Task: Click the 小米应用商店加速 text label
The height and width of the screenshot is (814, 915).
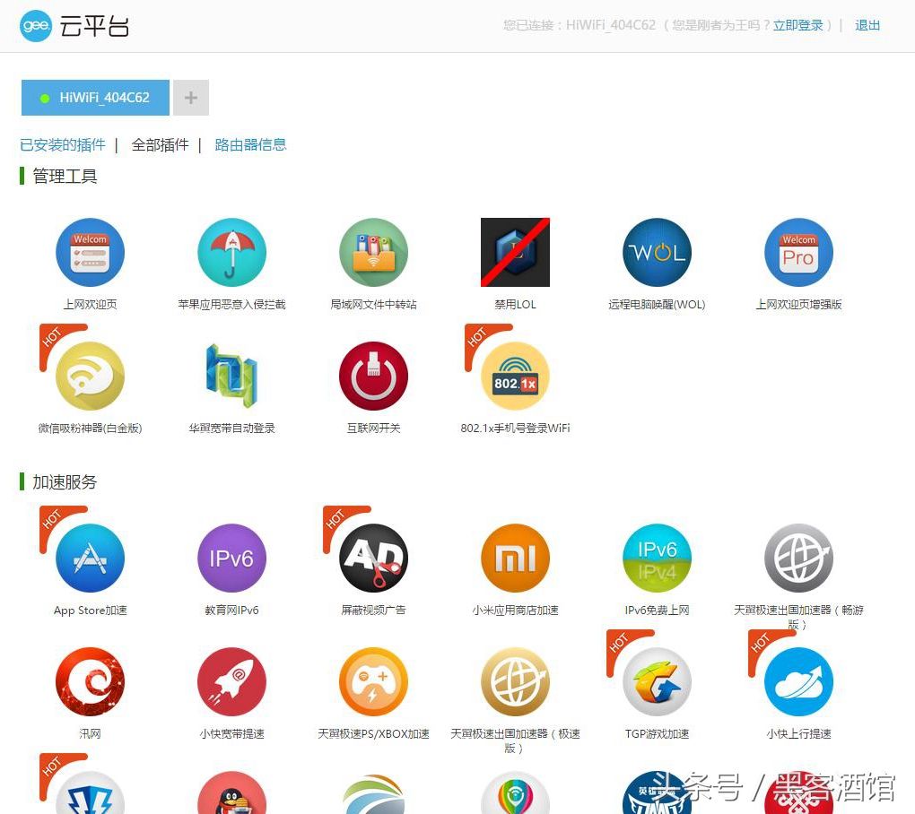Action: (515, 610)
